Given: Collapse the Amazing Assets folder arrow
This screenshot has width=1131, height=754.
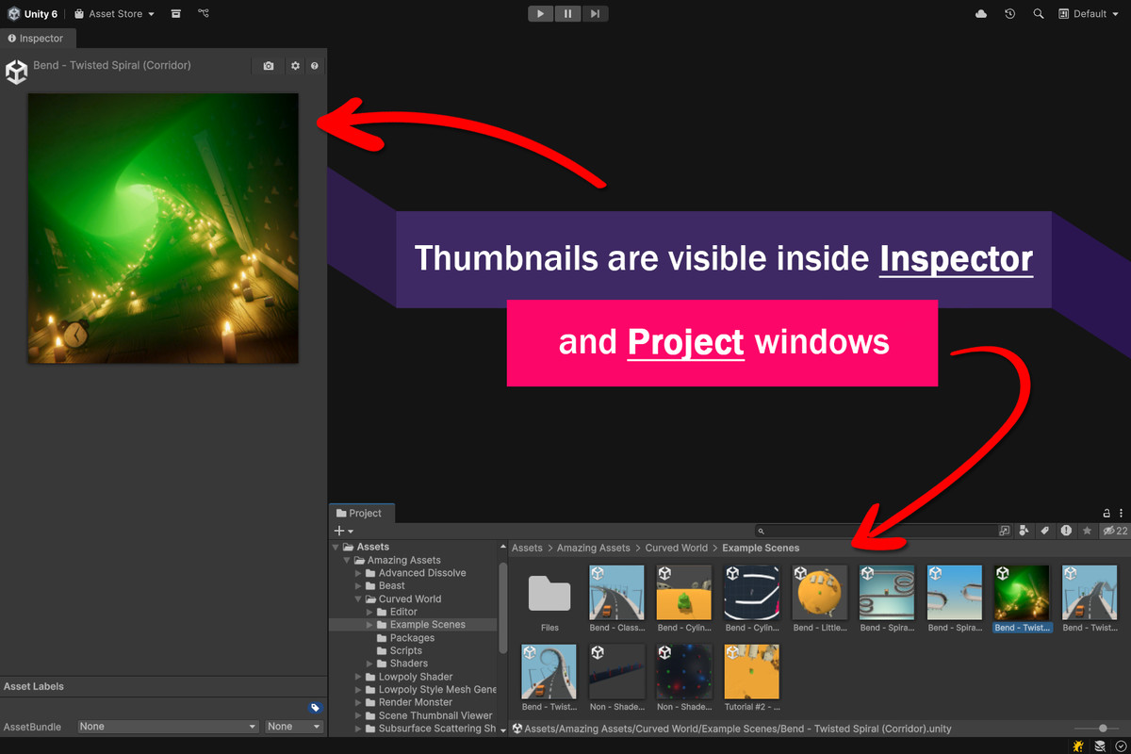Looking at the screenshot, I should click(x=347, y=560).
